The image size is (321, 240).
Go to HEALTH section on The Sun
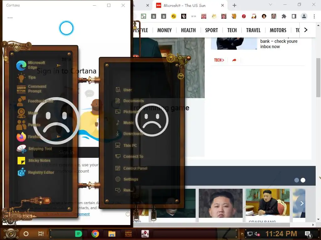[188, 30]
